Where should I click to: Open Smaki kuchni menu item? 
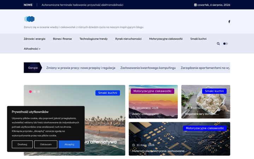[x=198, y=39]
